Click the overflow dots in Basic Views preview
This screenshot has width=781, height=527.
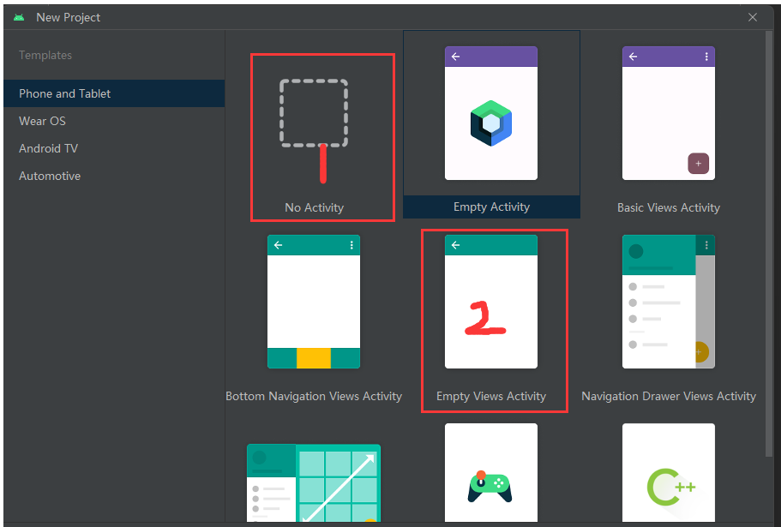point(706,57)
